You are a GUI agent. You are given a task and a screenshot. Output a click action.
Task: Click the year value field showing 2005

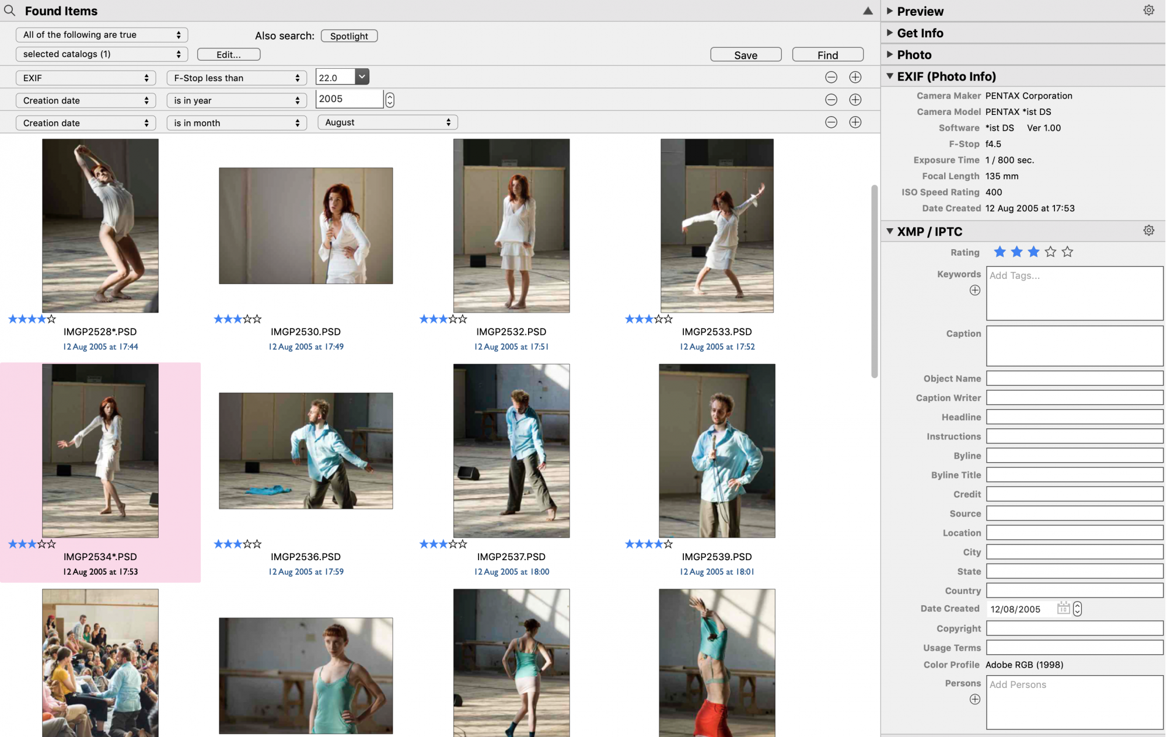coord(349,99)
